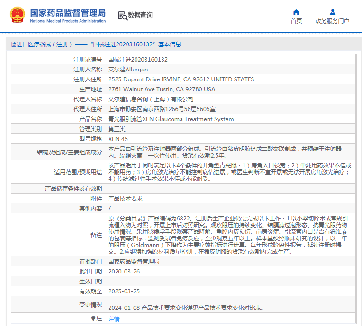Open 政务服务门户 menu item
Viewport: 362px width, 326px height.
(x=332, y=21)
